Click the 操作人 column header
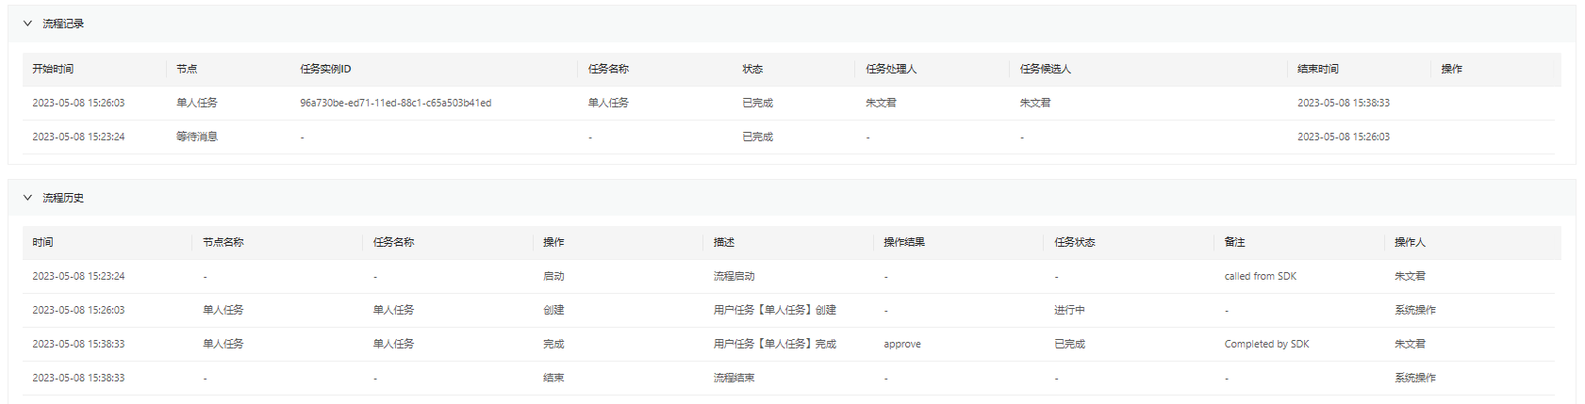The width and height of the screenshot is (1585, 404). tap(1410, 242)
